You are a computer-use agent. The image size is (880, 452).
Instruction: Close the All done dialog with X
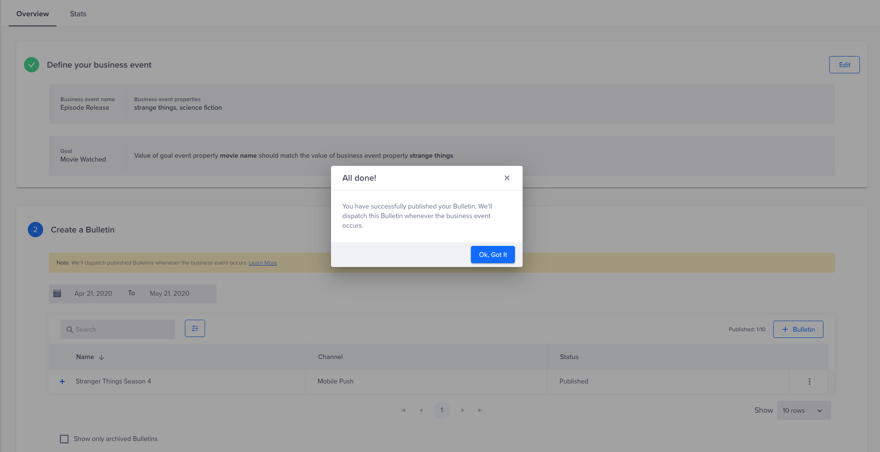(507, 178)
